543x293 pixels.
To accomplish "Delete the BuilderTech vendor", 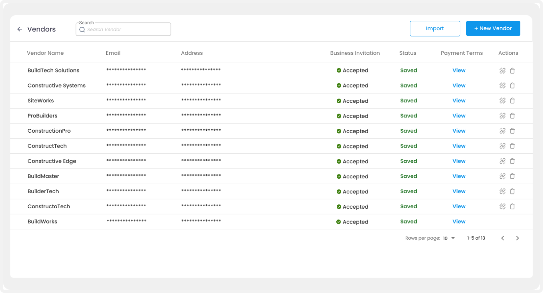I will pos(512,191).
